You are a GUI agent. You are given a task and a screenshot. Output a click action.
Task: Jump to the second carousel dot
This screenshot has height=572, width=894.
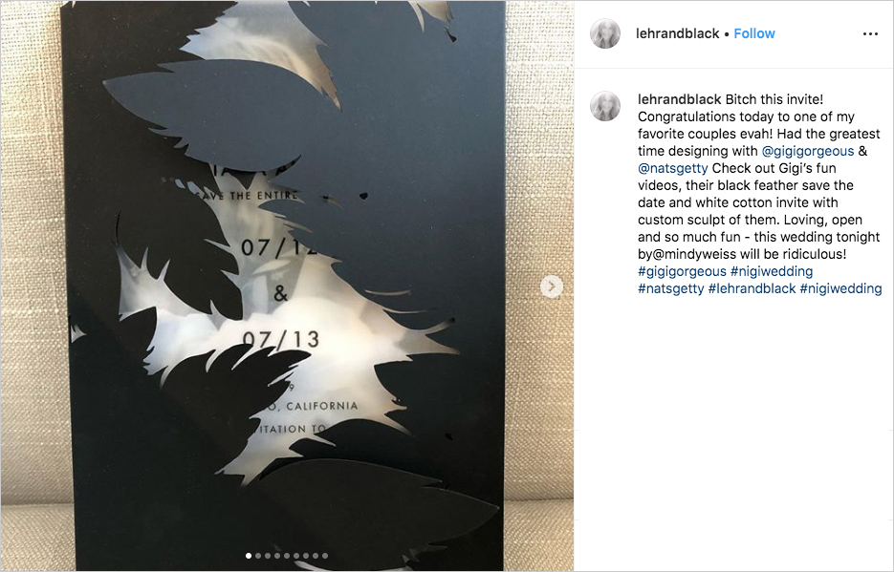(258, 556)
